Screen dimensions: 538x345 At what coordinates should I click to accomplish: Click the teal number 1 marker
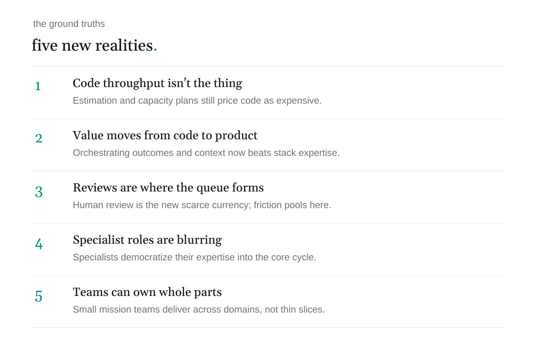(38, 86)
